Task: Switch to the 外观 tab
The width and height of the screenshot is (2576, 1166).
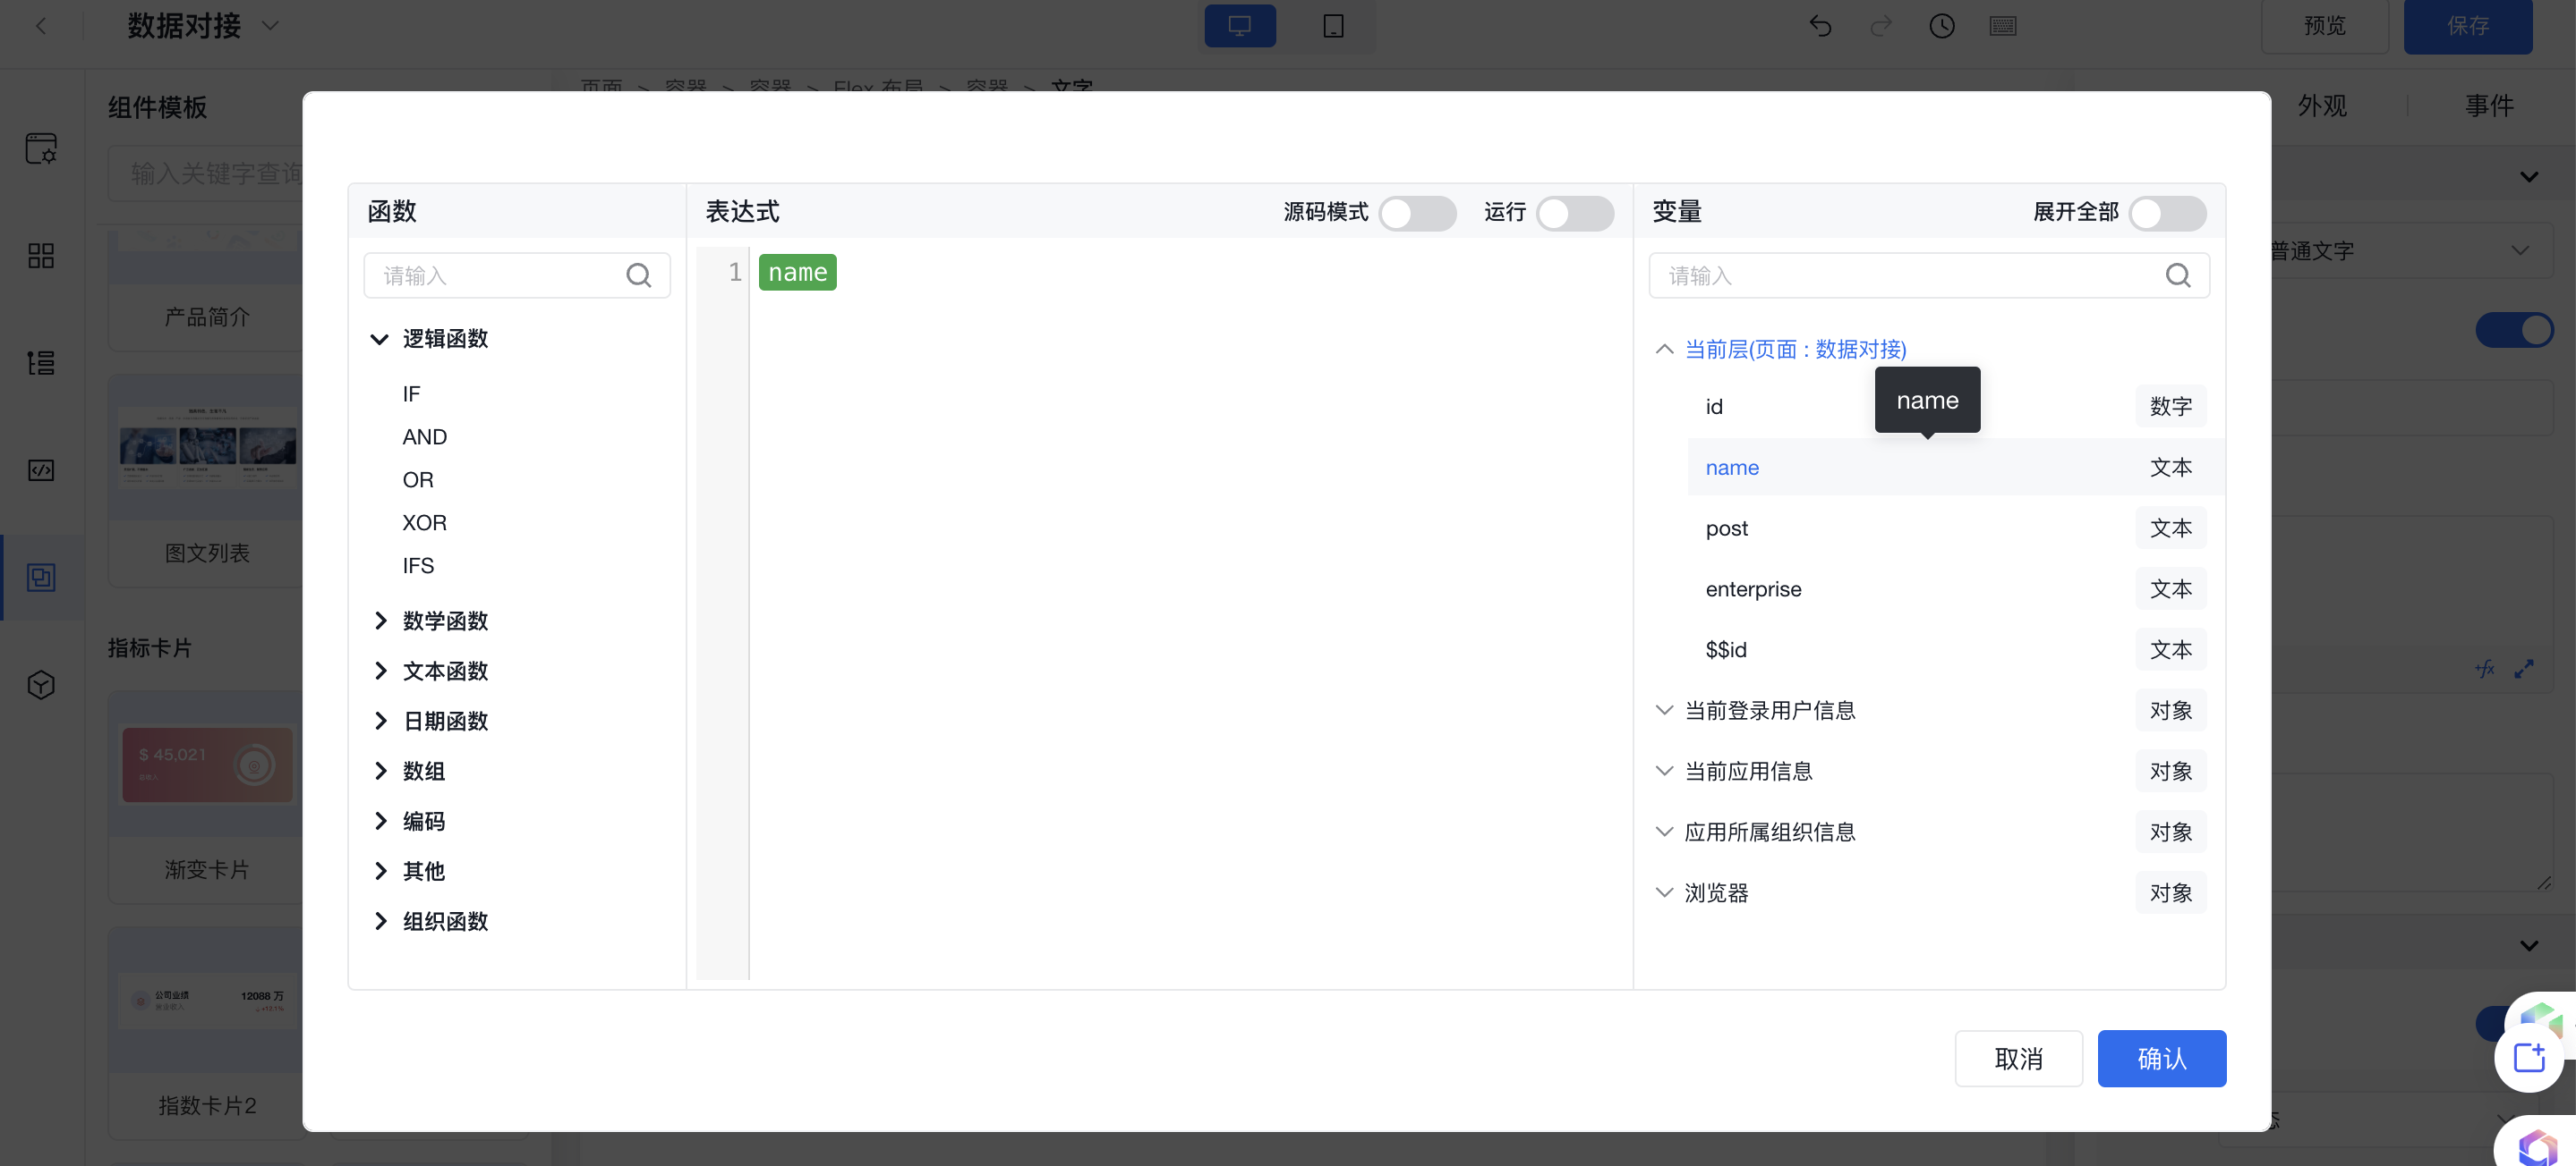Action: coord(2321,105)
